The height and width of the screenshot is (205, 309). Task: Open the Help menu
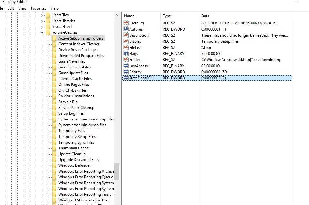[x=55, y=8]
